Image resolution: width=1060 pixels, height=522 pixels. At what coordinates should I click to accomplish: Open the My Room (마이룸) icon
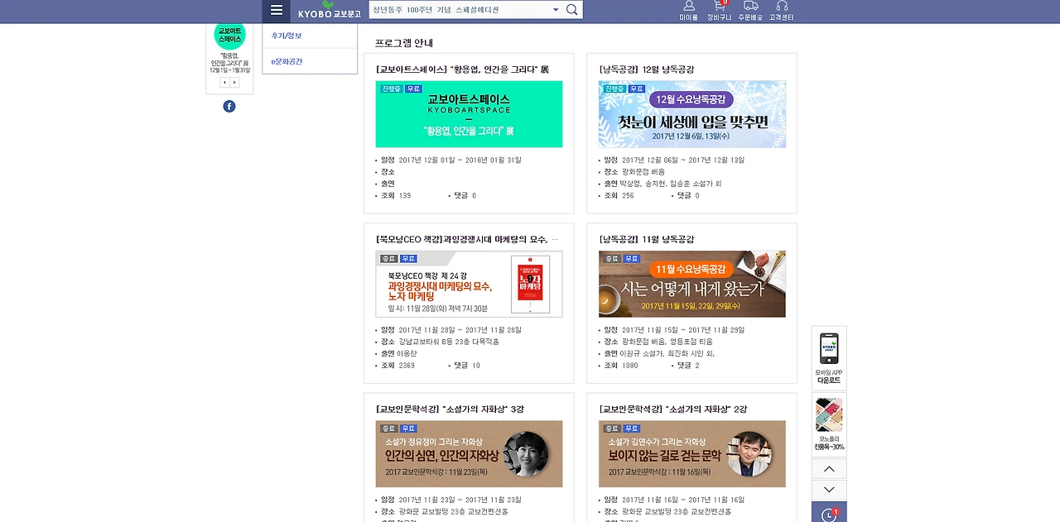click(x=687, y=9)
